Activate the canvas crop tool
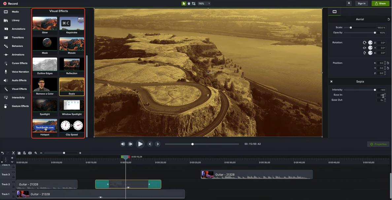 [193, 4]
